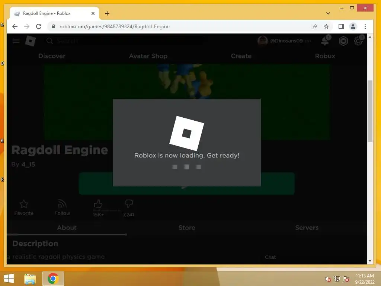The width and height of the screenshot is (381, 286).
Task: Click the address bar URL
Action: pyautogui.click(x=115, y=26)
